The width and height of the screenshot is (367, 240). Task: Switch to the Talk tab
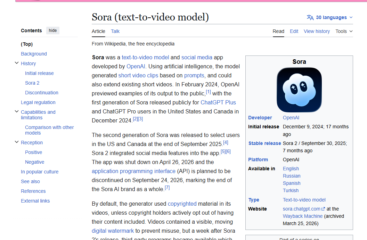[115, 31]
